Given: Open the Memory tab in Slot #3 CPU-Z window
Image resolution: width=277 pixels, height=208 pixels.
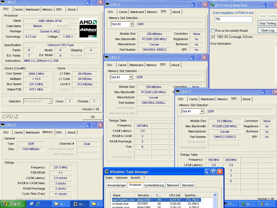Looking at the screenshot, I should pos(151,65).
